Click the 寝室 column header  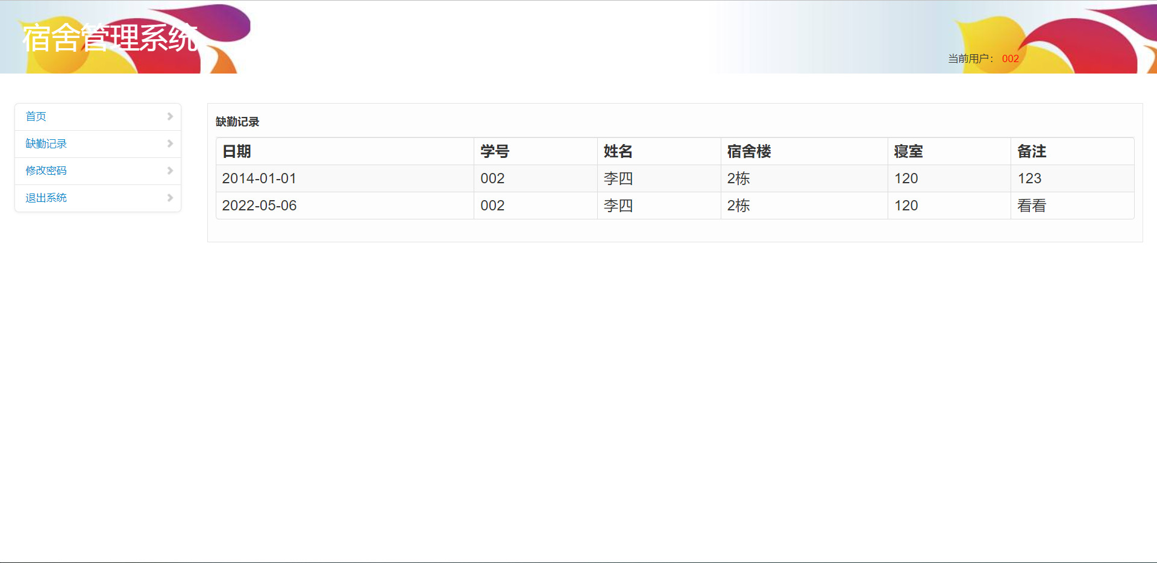[x=908, y=151]
